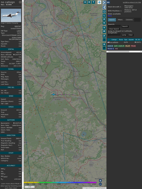Collapse sidebar with left chevron

pos(104,8)
